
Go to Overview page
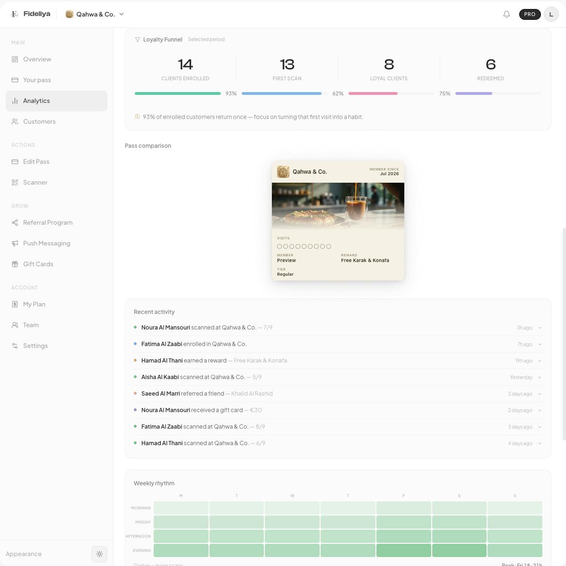pos(56,59)
